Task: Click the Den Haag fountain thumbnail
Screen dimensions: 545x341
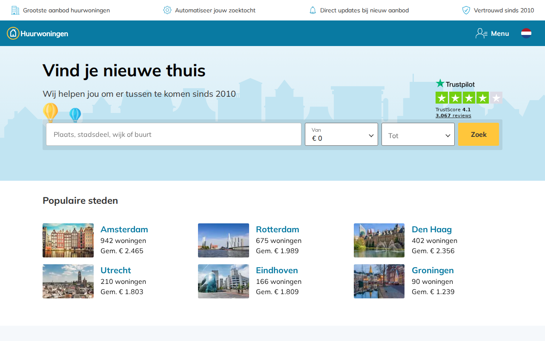Action: [x=379, y=240]
